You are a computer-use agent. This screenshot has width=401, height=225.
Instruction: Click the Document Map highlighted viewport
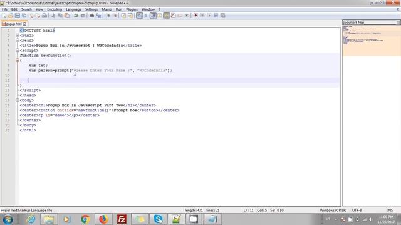click(372, 41)
